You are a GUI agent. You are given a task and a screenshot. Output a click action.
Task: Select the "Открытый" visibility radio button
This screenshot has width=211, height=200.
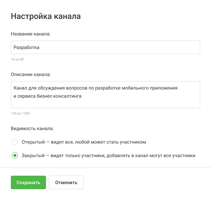(x=15, y=142)
